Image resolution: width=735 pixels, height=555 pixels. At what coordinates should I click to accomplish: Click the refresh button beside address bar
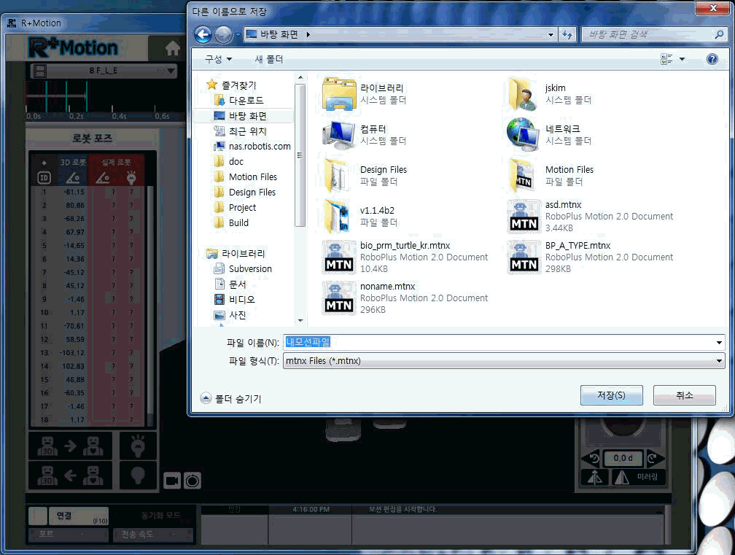568,34
